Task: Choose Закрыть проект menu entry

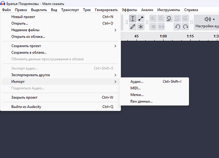Action: pyautogui.click(x=60, y=97)
